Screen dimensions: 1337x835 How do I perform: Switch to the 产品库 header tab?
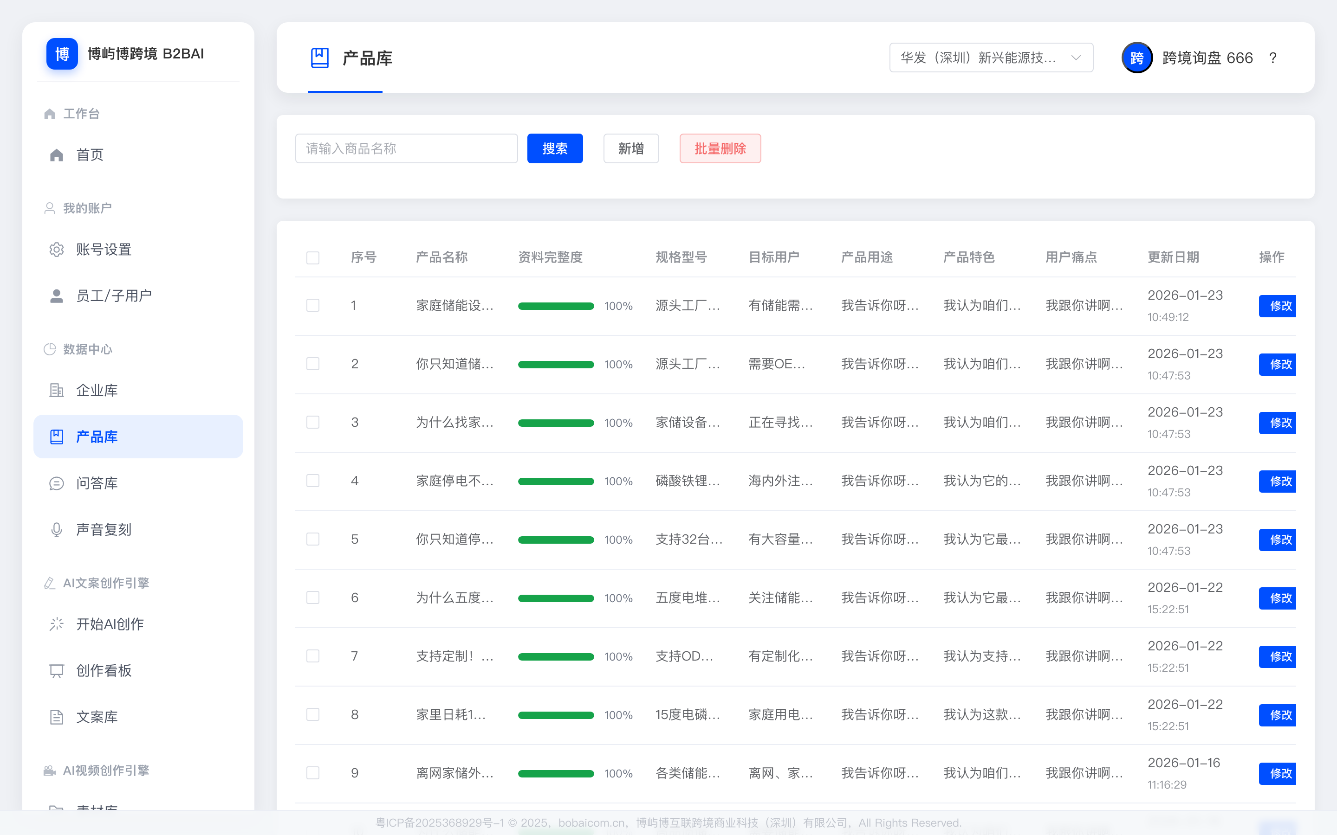[x=351, y=58]
